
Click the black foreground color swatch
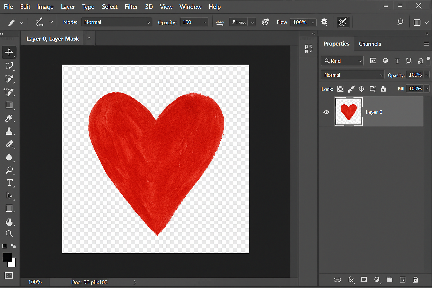[x=6, y=257]
